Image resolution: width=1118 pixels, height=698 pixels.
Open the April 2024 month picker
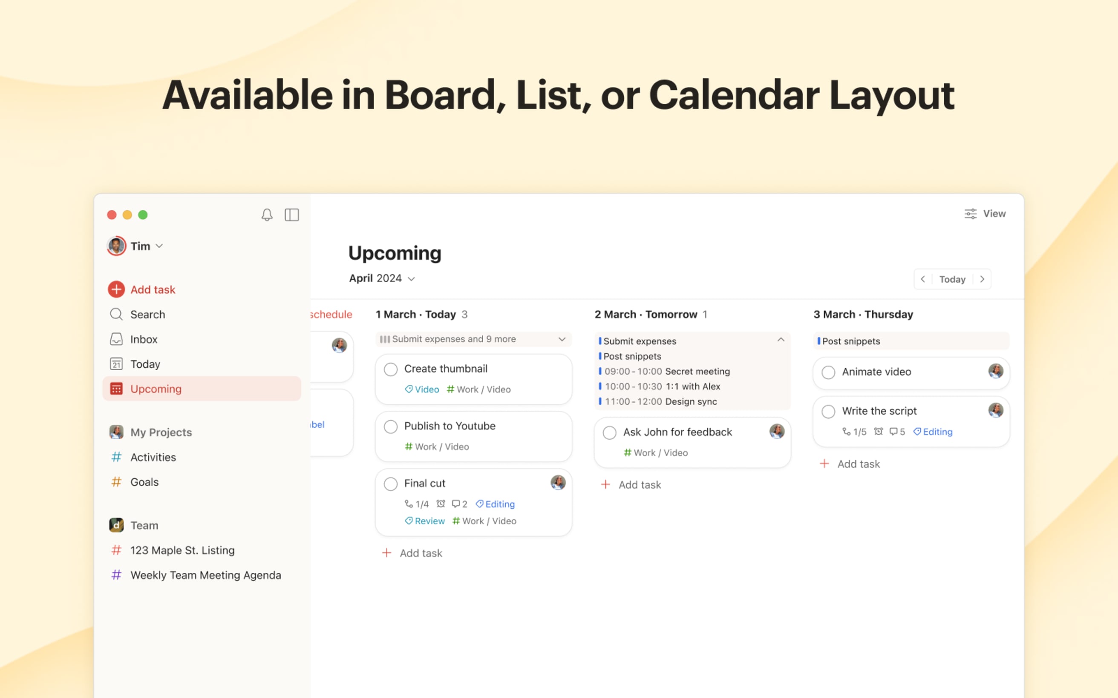(382, 278)
